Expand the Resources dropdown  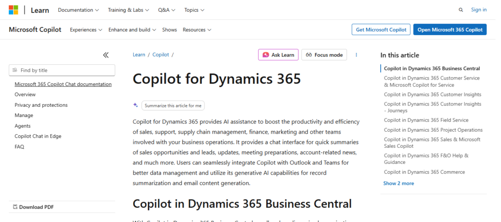[197, 30]
